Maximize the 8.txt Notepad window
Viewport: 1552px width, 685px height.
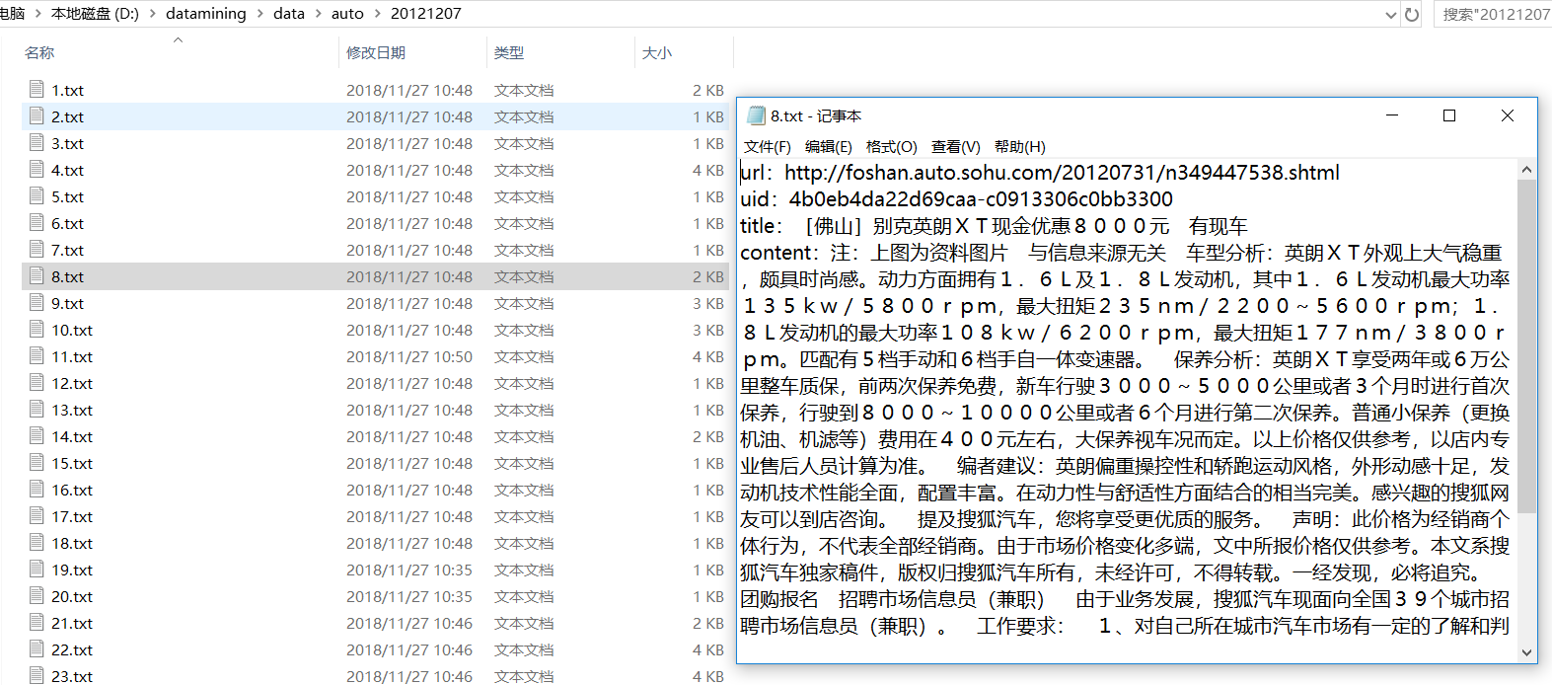(x=1449, y=115)
